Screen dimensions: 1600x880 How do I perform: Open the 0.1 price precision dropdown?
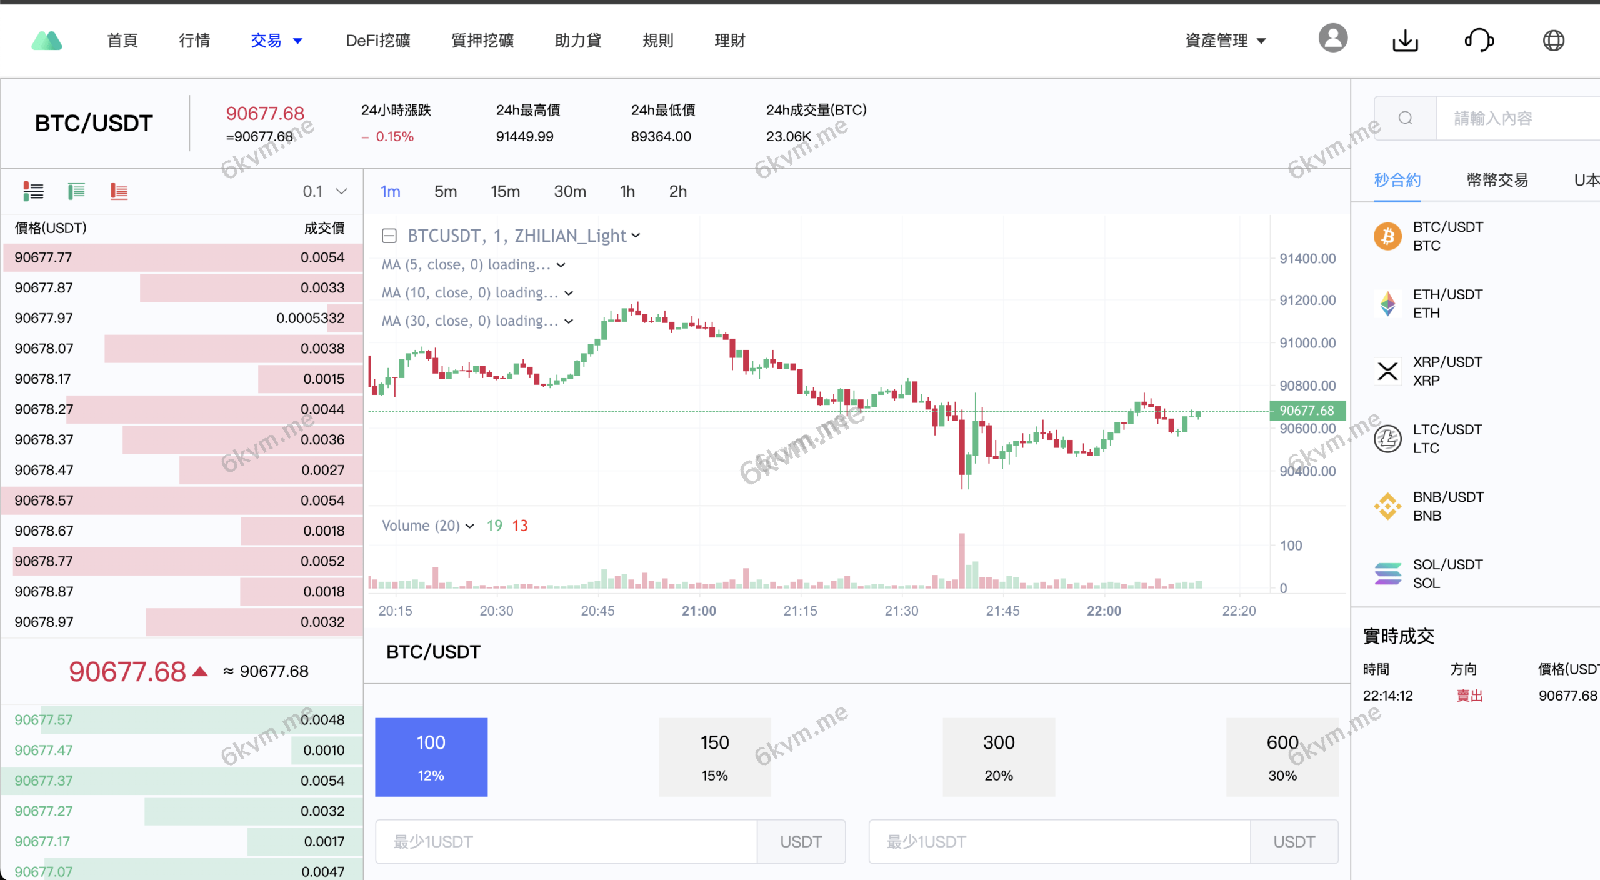pyautogui.click(x=324, y=191)
